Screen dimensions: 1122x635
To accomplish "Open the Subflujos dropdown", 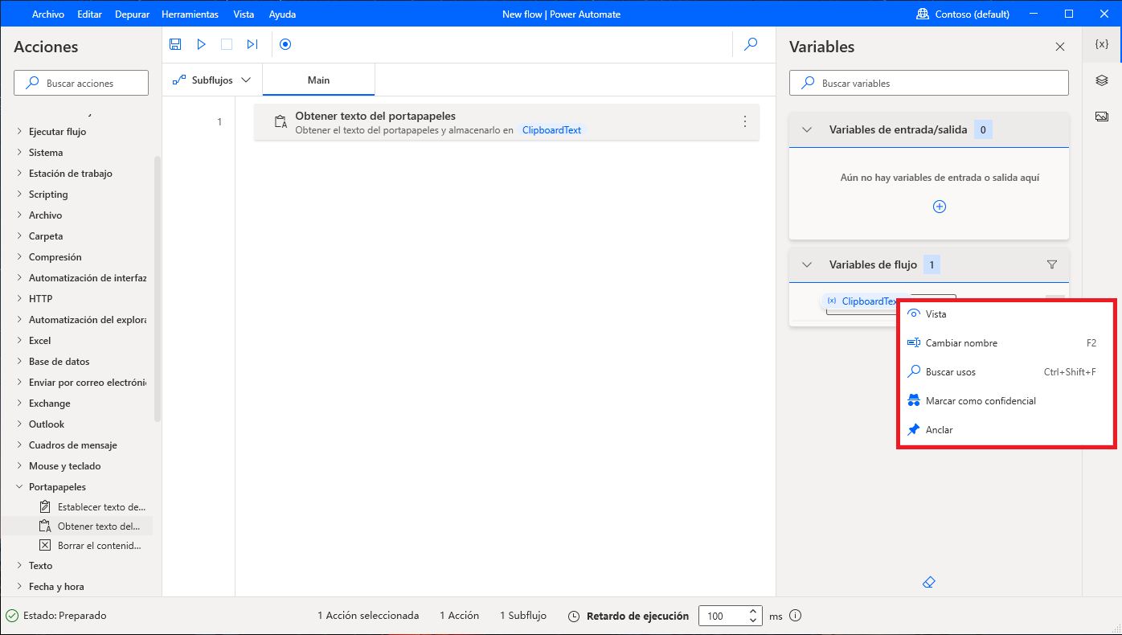I will point(212,80).
